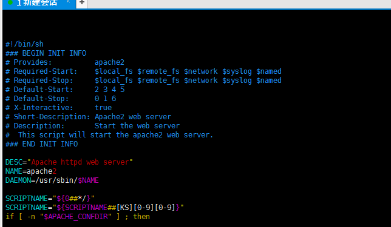The image size is (391, 227).
Task: Click '$syslog' in the Required-Stop line
Action: [x=237, y=81]
